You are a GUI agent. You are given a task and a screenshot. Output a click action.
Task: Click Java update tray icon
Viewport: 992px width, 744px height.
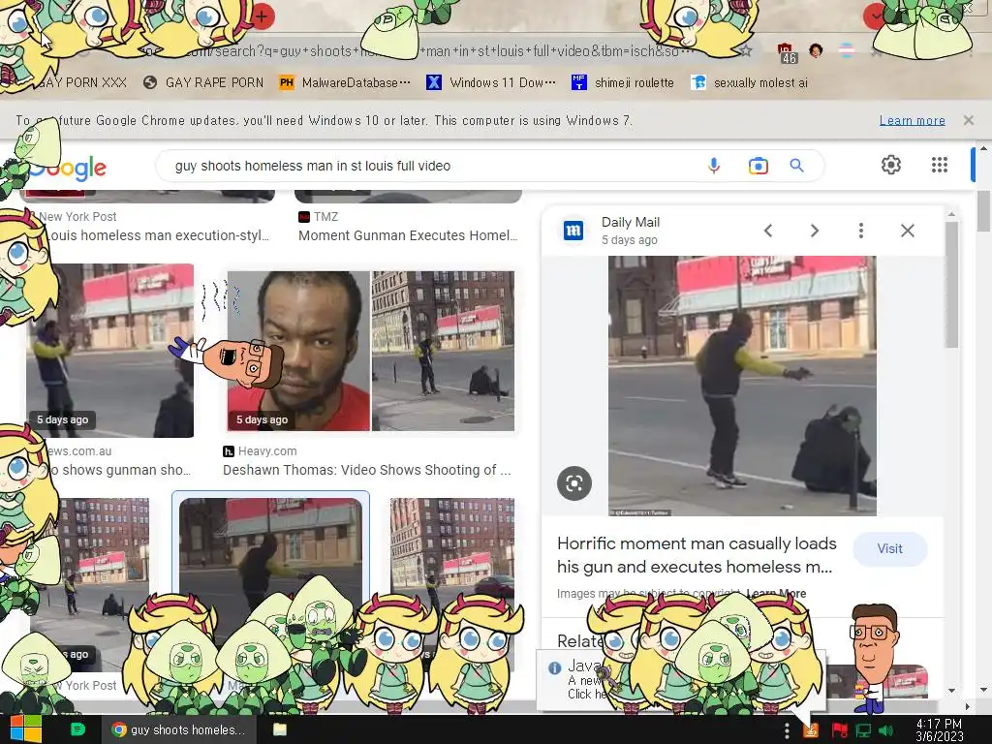point(811,730)
